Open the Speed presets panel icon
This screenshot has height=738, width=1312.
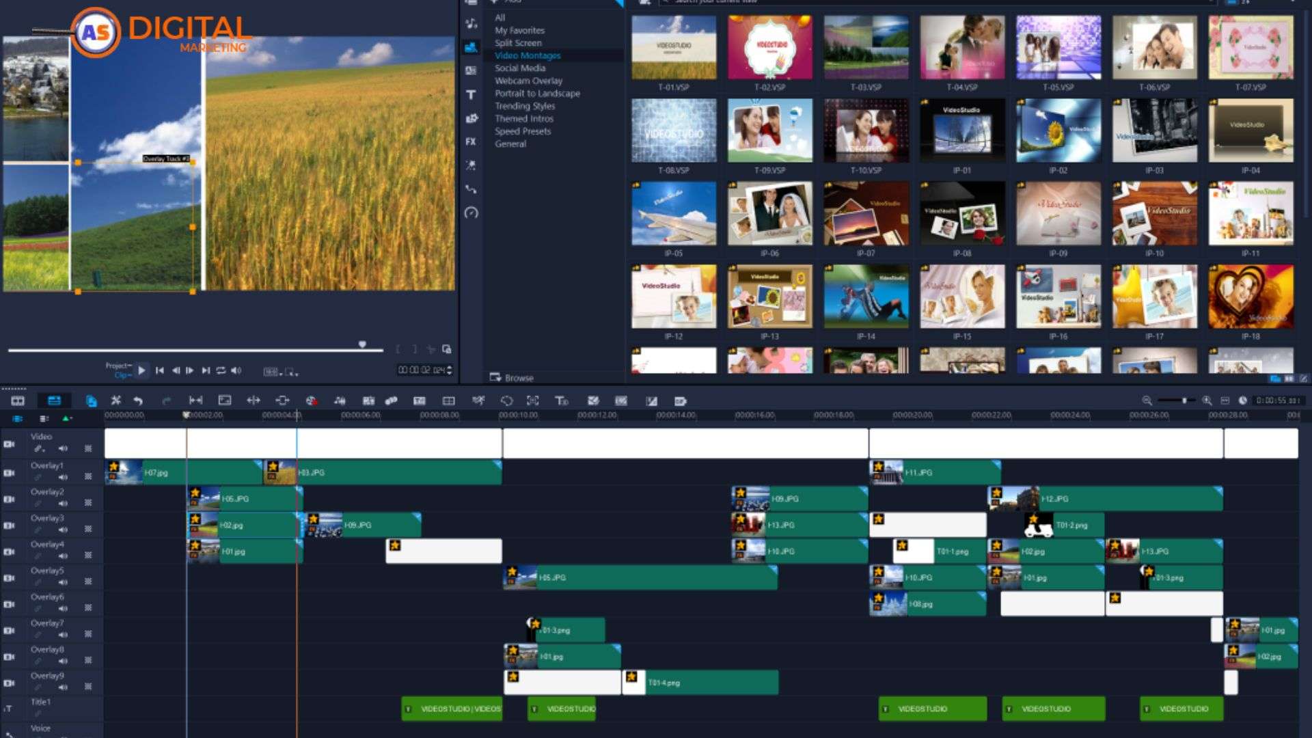(471, 213)
